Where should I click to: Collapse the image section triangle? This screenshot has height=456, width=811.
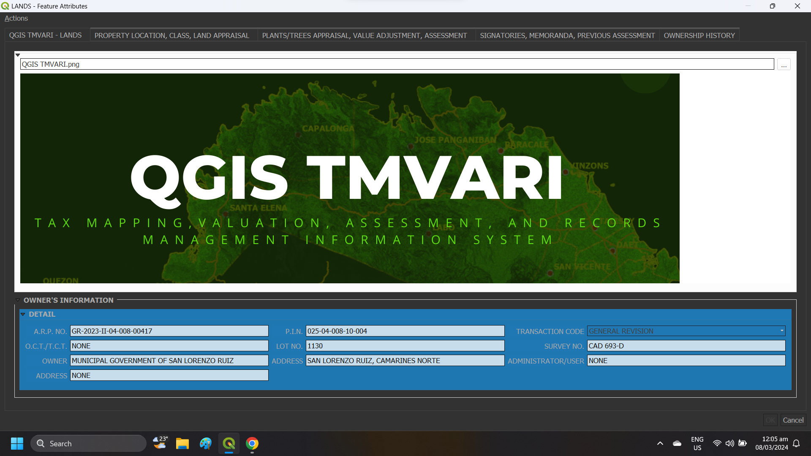tap(18, 55)
